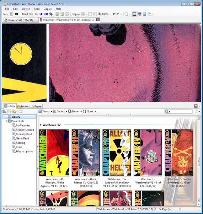Open the Browse menu
The width and height of the screenshot is (203, 214).
[x=26, y=9]
